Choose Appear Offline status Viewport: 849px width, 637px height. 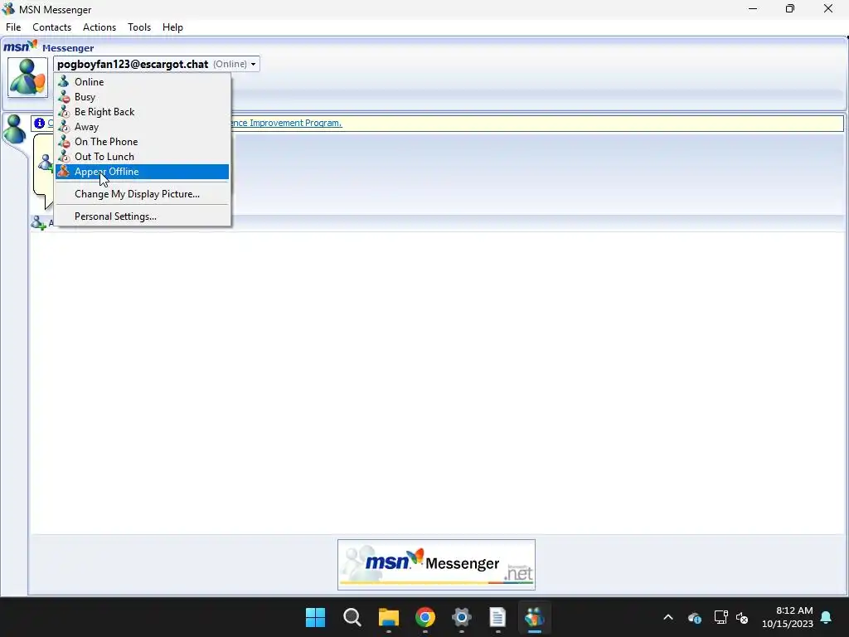pos(143,172)
